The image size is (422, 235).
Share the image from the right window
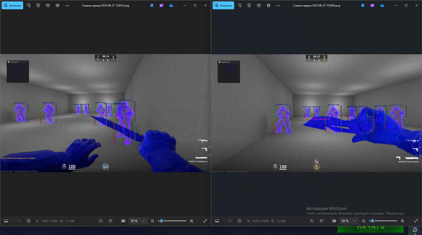pos(268,5)
